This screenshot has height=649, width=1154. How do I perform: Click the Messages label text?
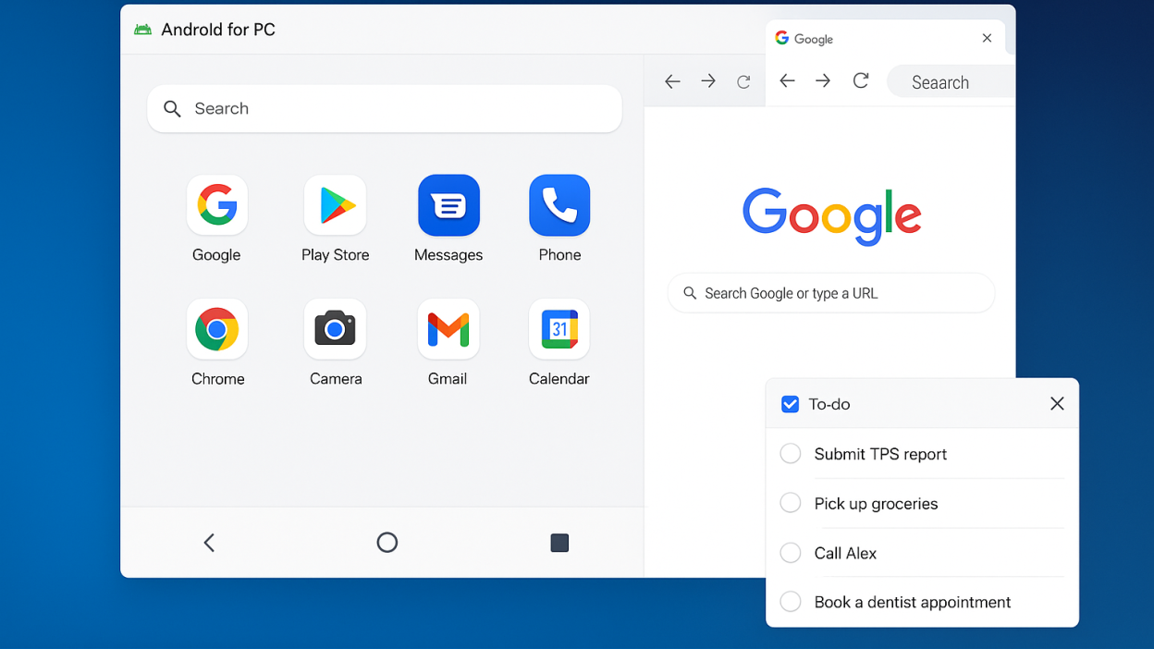(x=448, y=255)
